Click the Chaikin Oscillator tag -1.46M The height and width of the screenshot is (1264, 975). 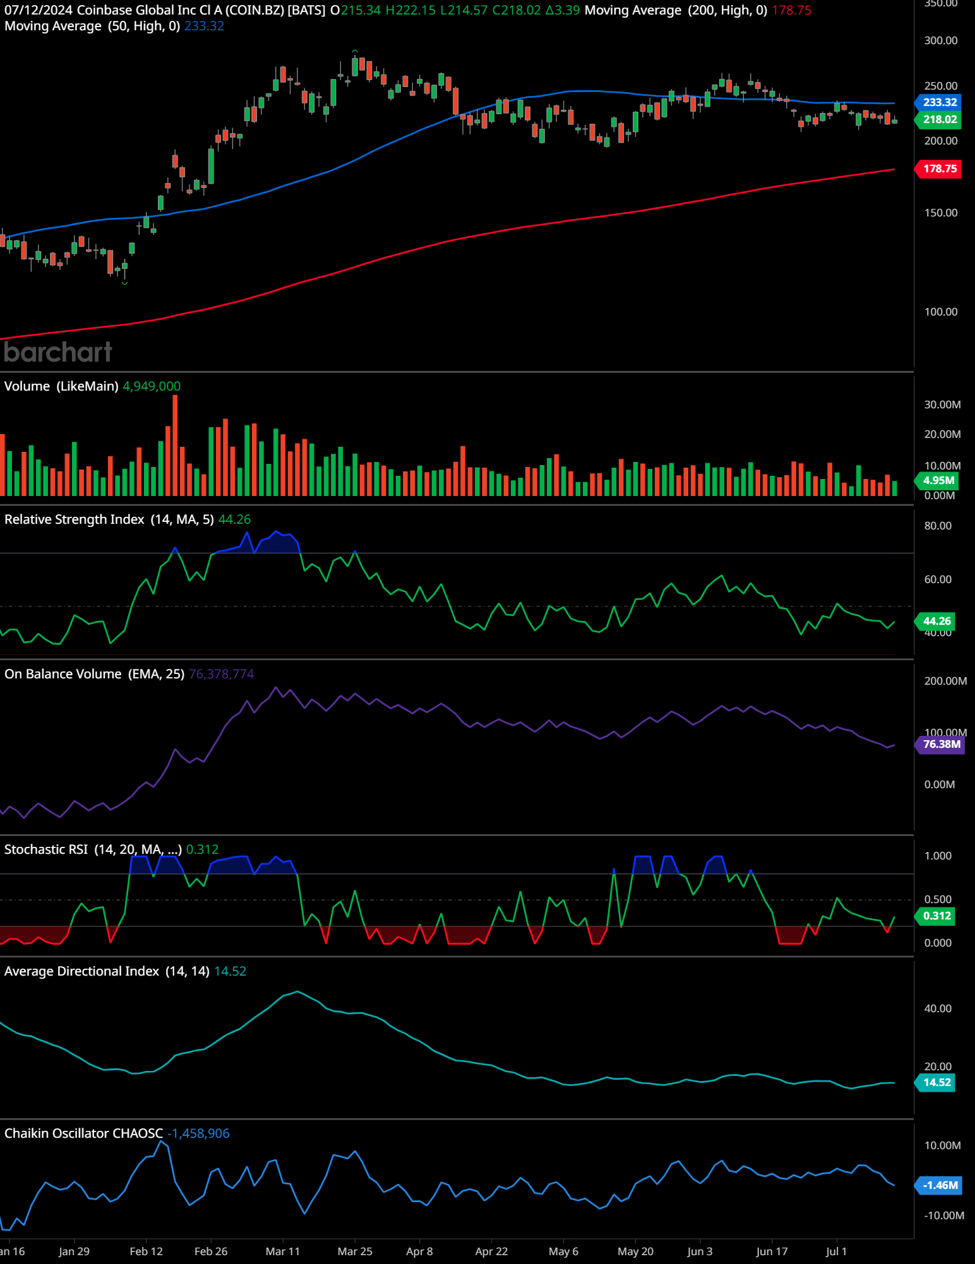click(x=939, y=1185)
